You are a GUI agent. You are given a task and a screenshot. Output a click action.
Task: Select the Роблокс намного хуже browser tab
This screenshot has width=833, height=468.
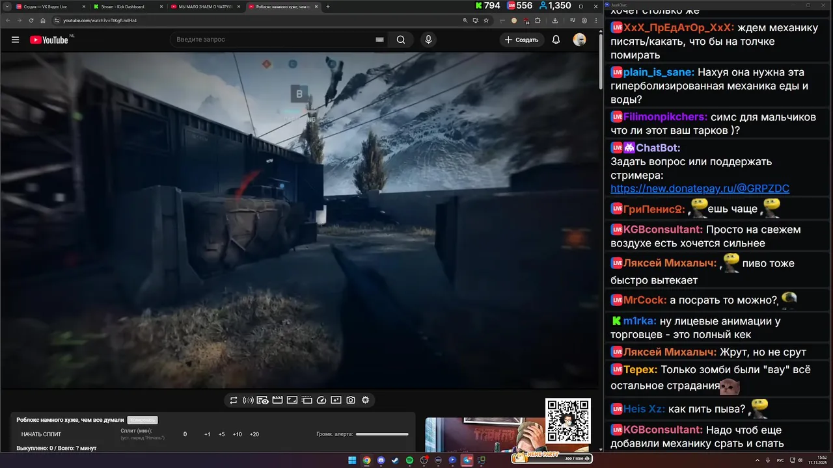[x=283, y=6]
